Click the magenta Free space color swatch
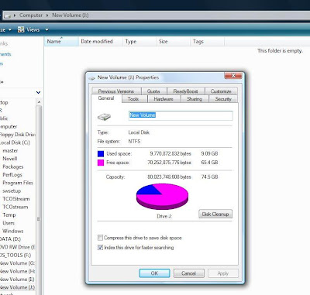Screen dimensions: 310x295 pyautogui.click(x=101, y=163)
